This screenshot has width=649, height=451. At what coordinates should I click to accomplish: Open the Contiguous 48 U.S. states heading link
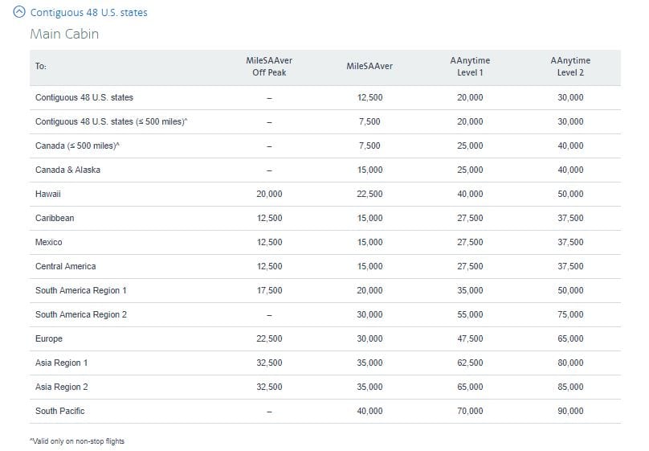(88, 12)
